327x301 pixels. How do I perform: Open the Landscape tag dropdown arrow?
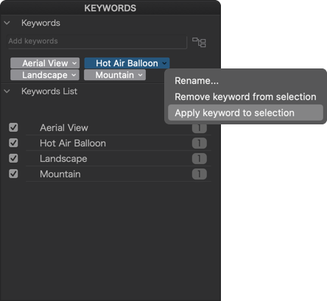(x=74, y=75)
